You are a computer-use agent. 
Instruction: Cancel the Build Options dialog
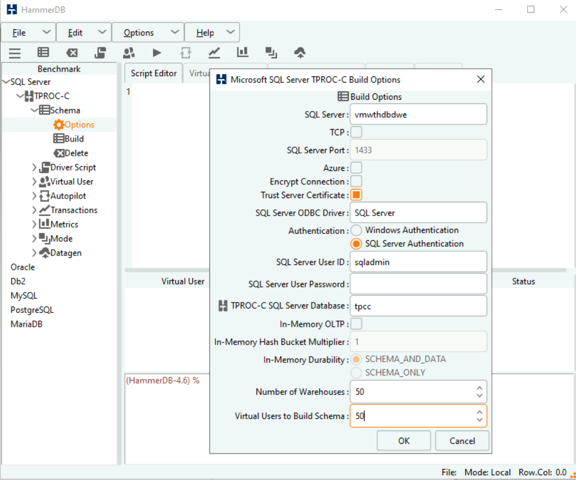click(x=462, y=441)
